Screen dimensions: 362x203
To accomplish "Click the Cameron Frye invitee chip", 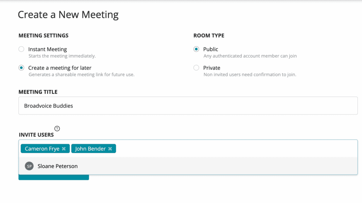I will tap(42, 148).
